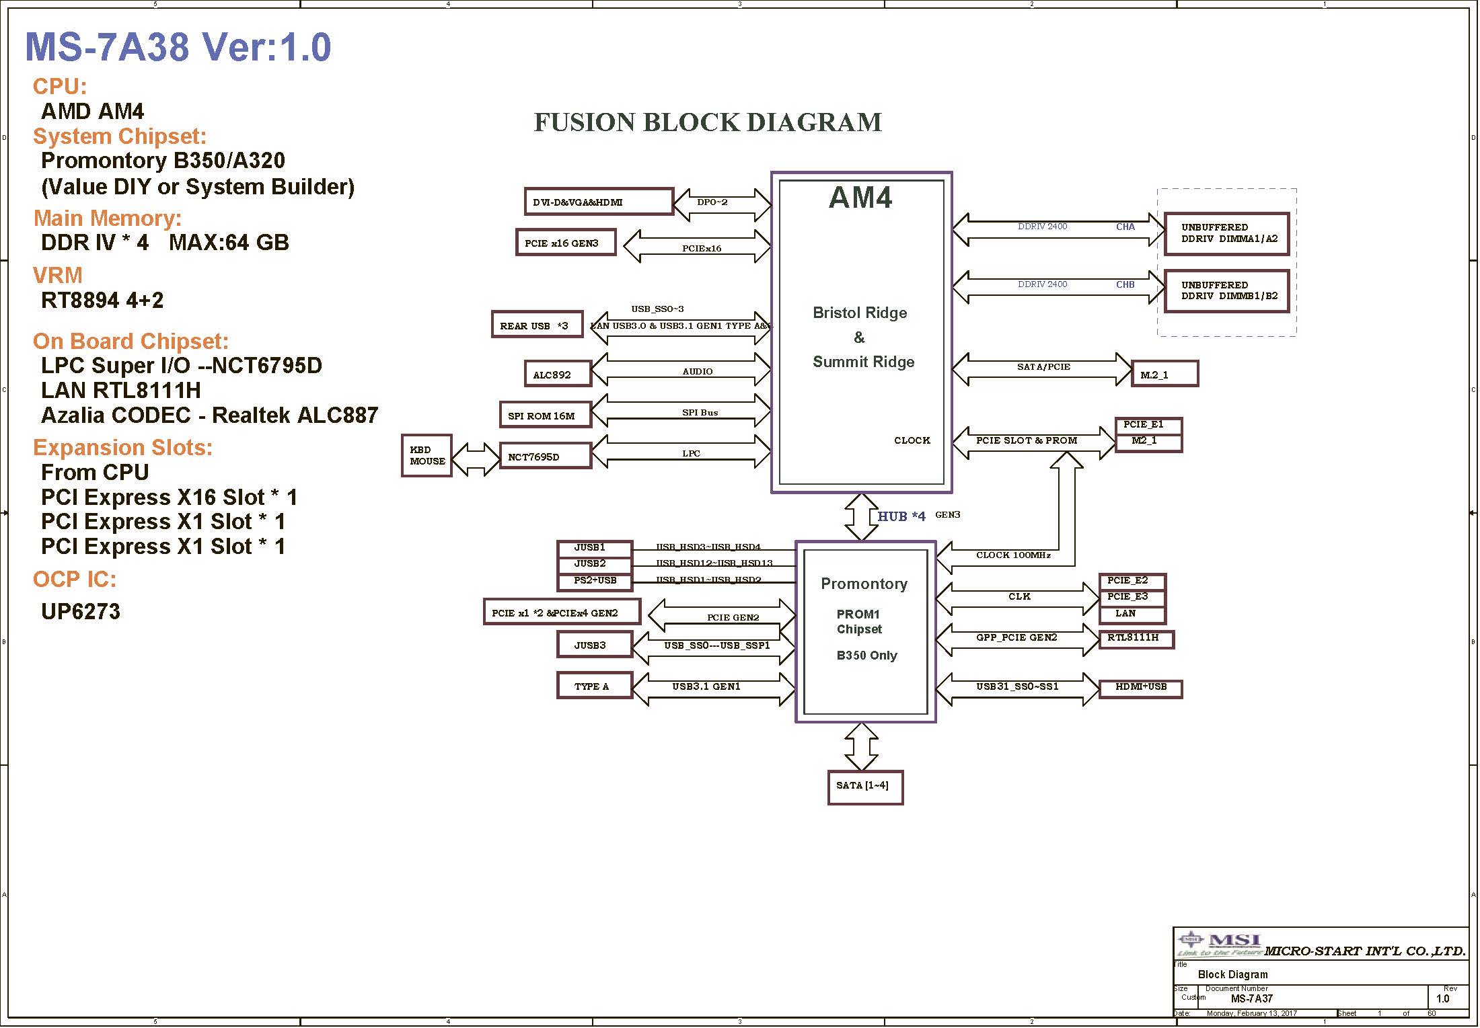Select the "DVI-D&VGA&HDMI" block
1480x1028 pixels.
coord(599,202)
